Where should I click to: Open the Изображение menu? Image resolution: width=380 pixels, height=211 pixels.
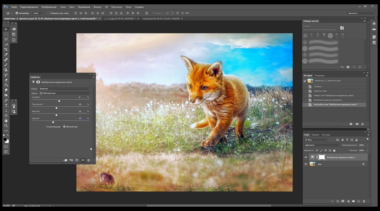pos(49,7)
